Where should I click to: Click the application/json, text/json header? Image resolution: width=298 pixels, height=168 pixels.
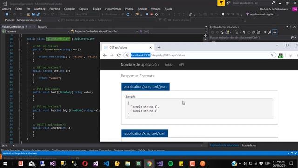click(x=145, y=87)
